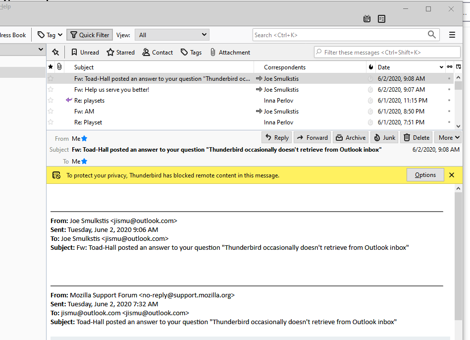
Task: Sort by the Correspondents column header
Action: pyautogui.click(x=310, y=67)
